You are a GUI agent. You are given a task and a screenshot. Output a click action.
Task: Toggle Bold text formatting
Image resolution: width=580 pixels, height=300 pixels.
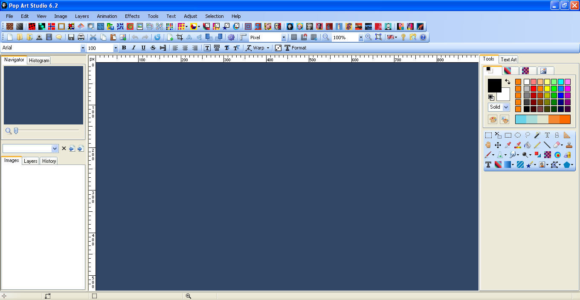(124, 48)
